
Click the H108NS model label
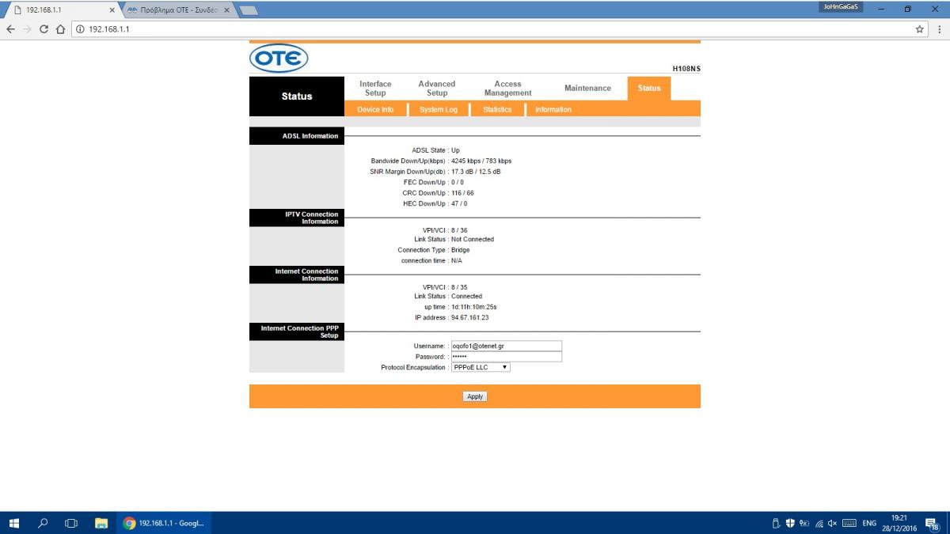click(x=686, y=69)
